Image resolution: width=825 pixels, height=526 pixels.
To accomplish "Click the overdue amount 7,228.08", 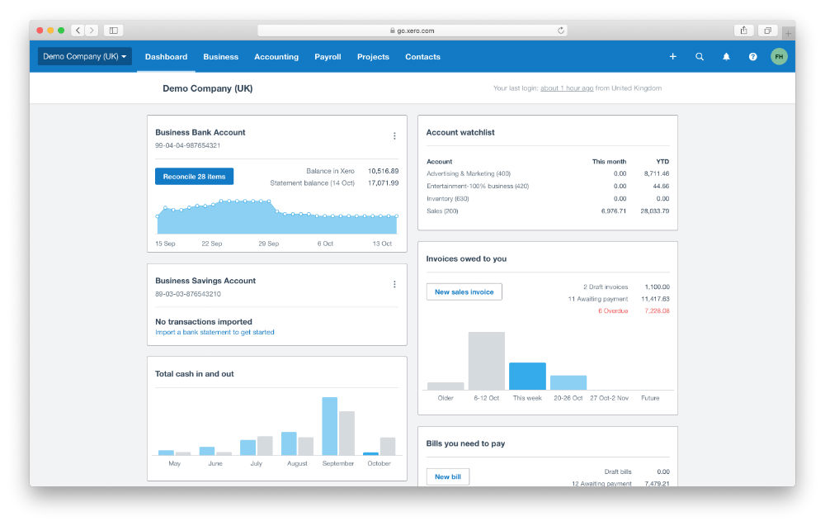I will click(x=658, y=311).
